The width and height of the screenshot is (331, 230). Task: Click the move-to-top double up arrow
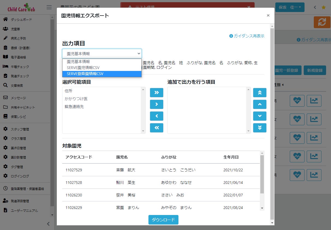[260, 92]
